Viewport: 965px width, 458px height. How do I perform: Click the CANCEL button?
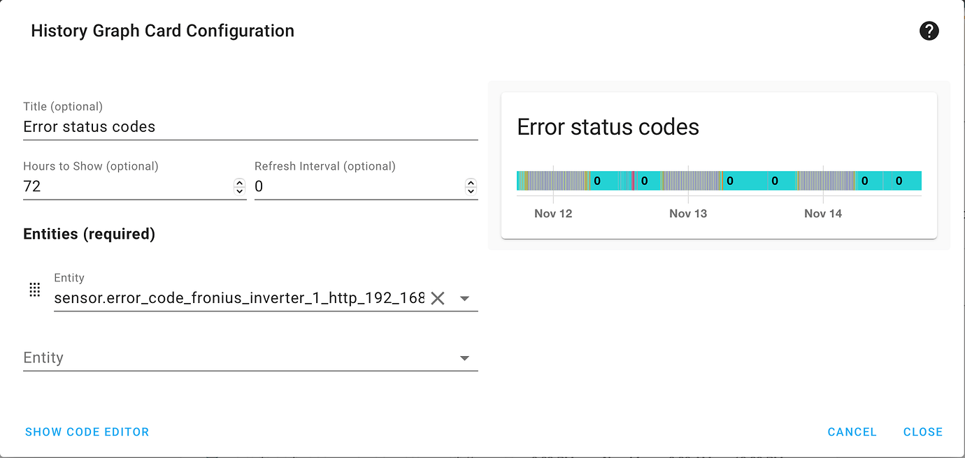(x=852, y=432)
